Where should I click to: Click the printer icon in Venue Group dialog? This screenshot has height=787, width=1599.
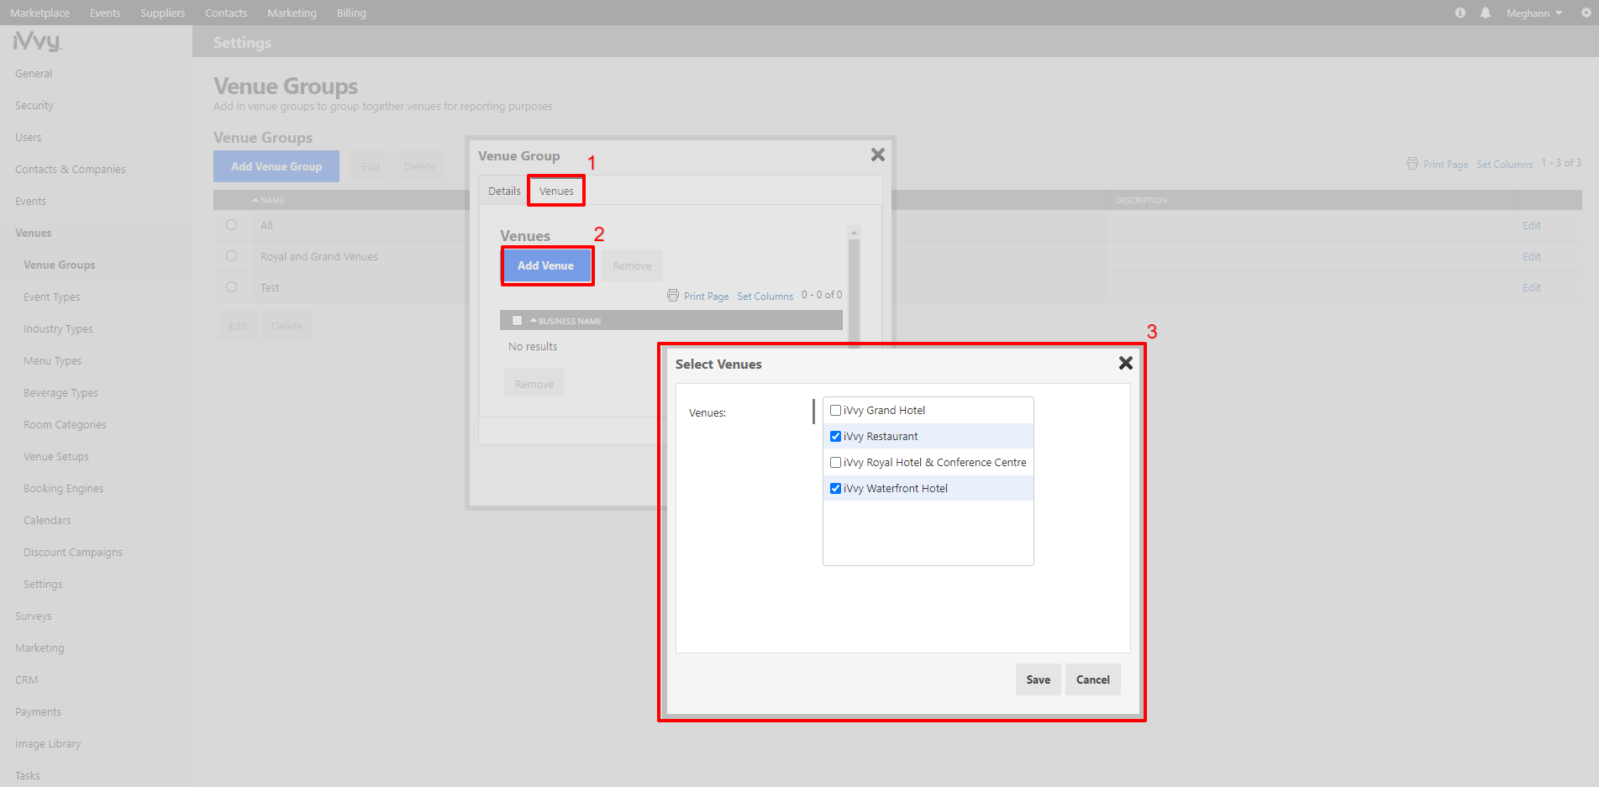coord(673,295)
